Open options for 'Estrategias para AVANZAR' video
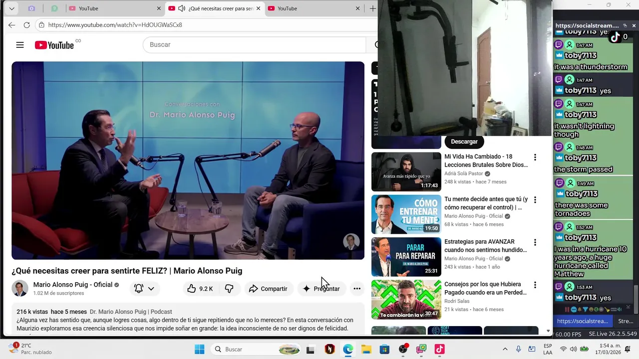The width and height of the screenshot is (639, 359). (x=535, y=242)
